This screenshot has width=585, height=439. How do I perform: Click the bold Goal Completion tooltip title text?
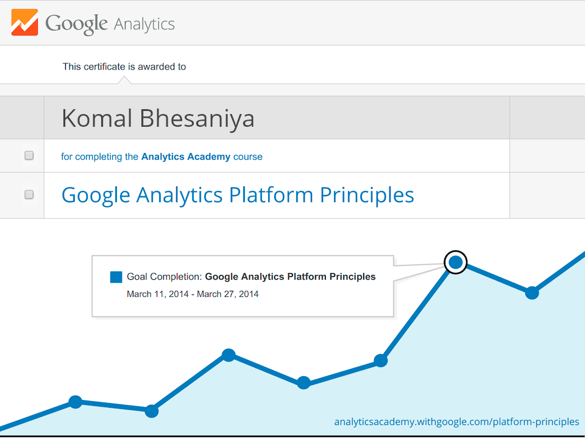tap(290, 277)
